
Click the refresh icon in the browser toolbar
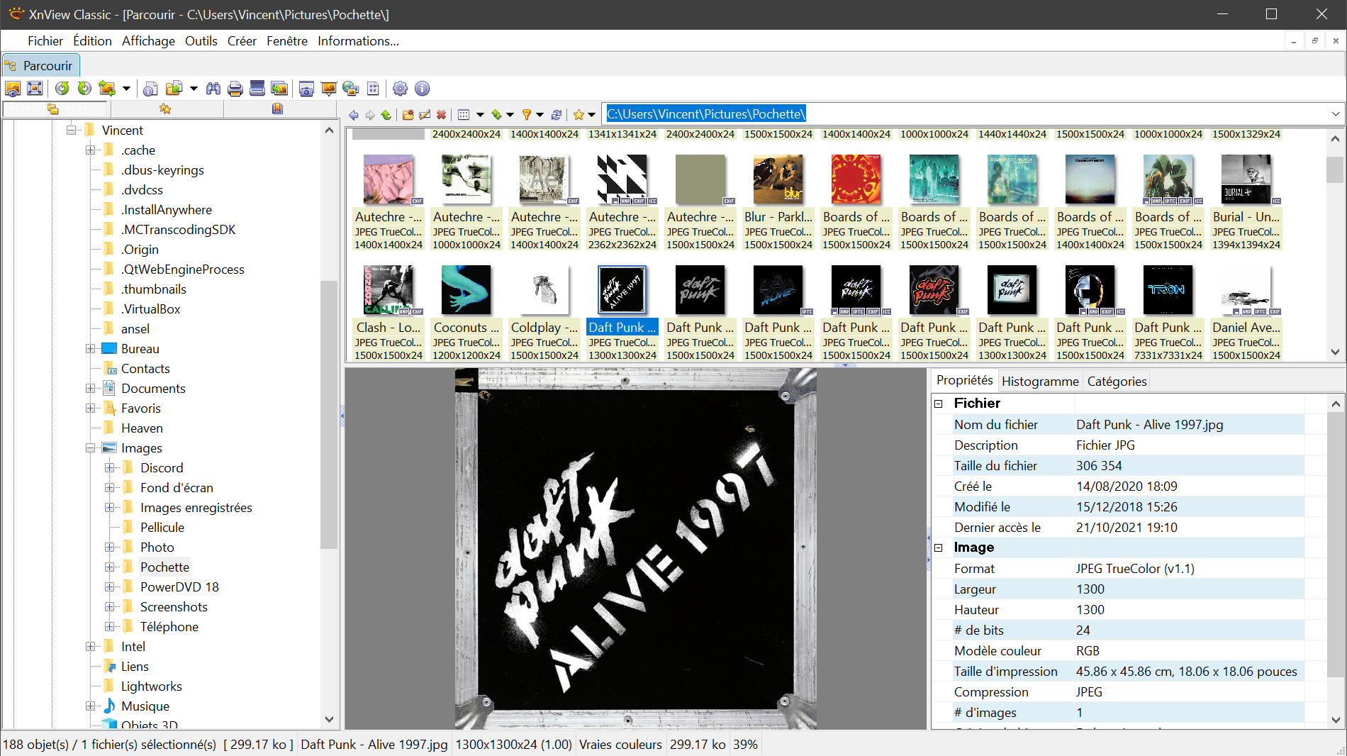click(x=557, y=115)
